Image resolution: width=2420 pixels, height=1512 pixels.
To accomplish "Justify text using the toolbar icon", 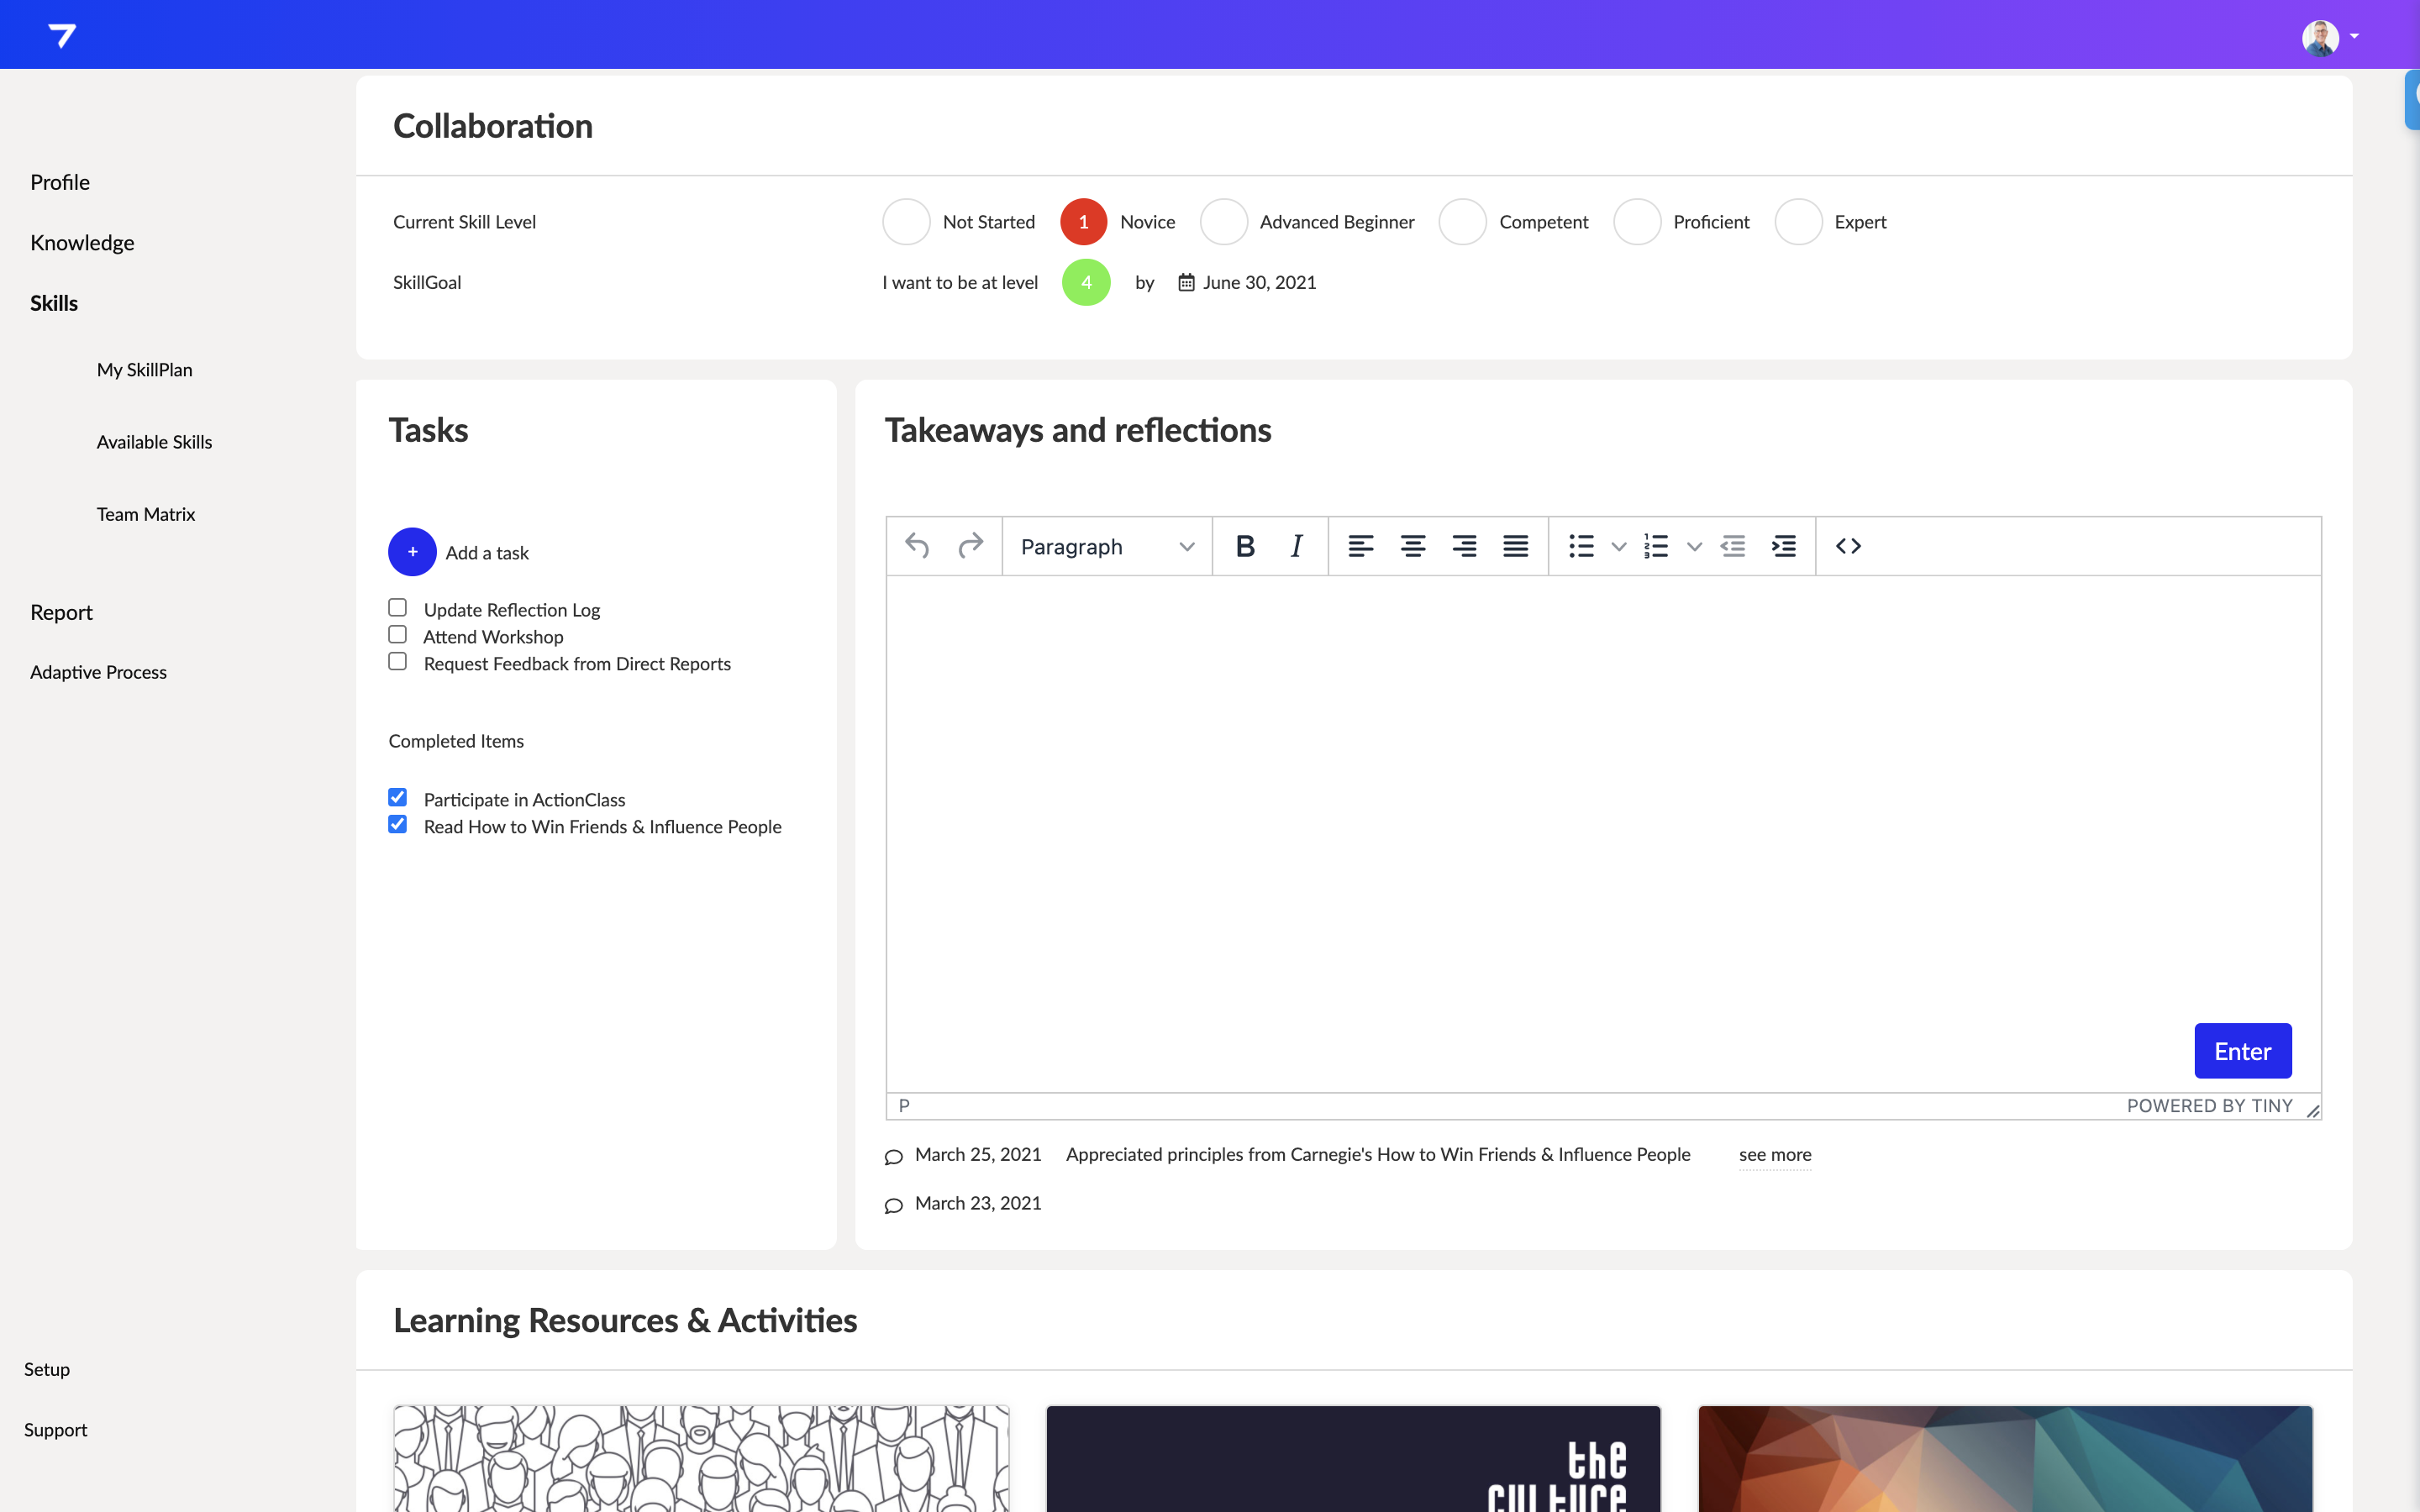I will pyautogui.click(x=1515, y=546).
